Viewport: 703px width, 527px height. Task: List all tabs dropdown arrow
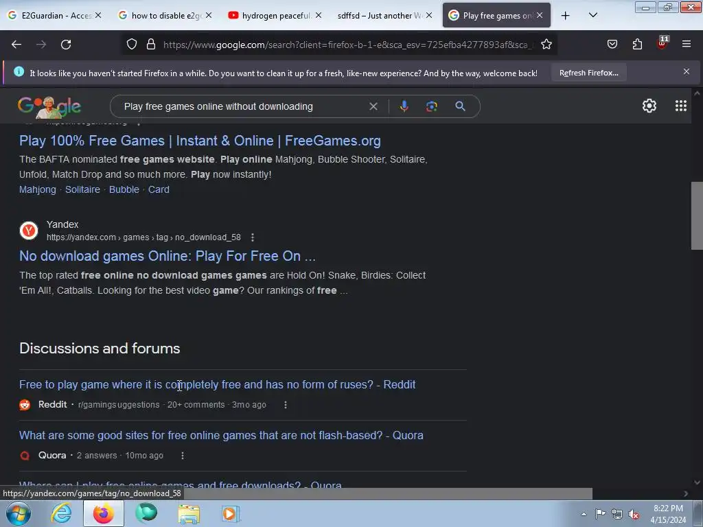click(x=592, y=15)
